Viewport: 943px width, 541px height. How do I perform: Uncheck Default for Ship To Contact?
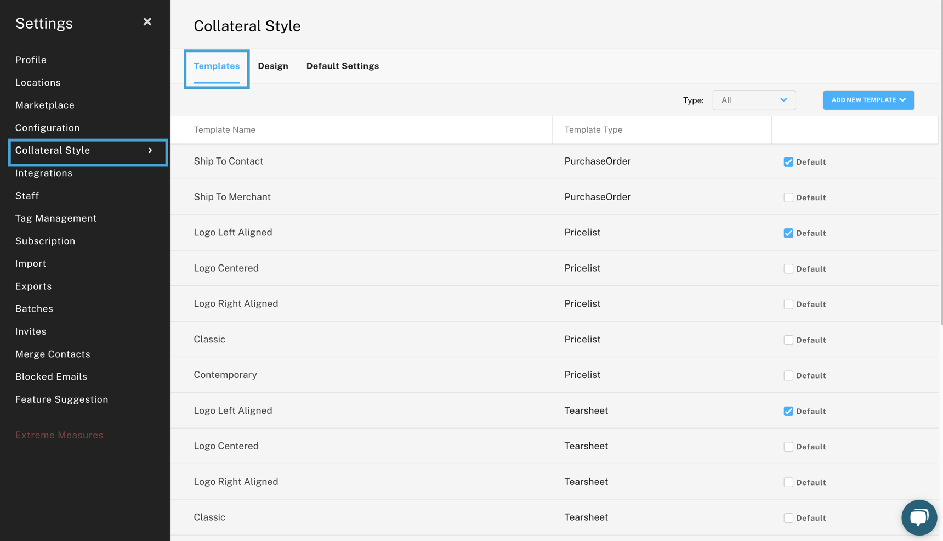(788, 161)
